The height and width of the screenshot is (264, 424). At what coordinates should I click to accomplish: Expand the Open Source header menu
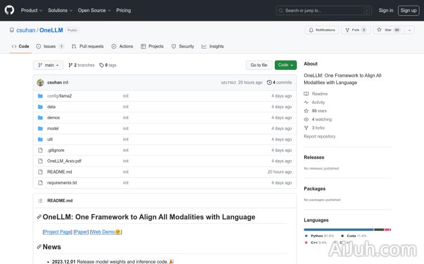pos(93,10)
